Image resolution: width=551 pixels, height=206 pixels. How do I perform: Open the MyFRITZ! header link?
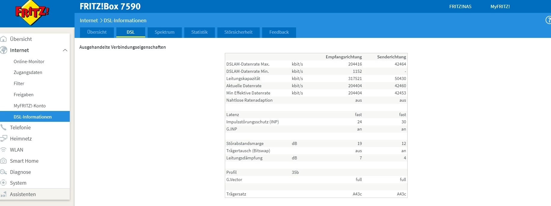500,6
